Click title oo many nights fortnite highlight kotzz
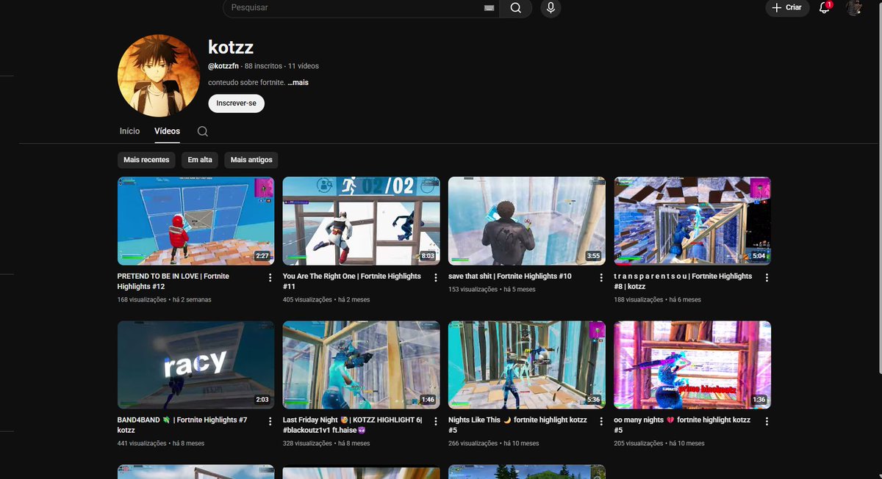The width and height of the screenshot is (882, 479). [683, 425]
